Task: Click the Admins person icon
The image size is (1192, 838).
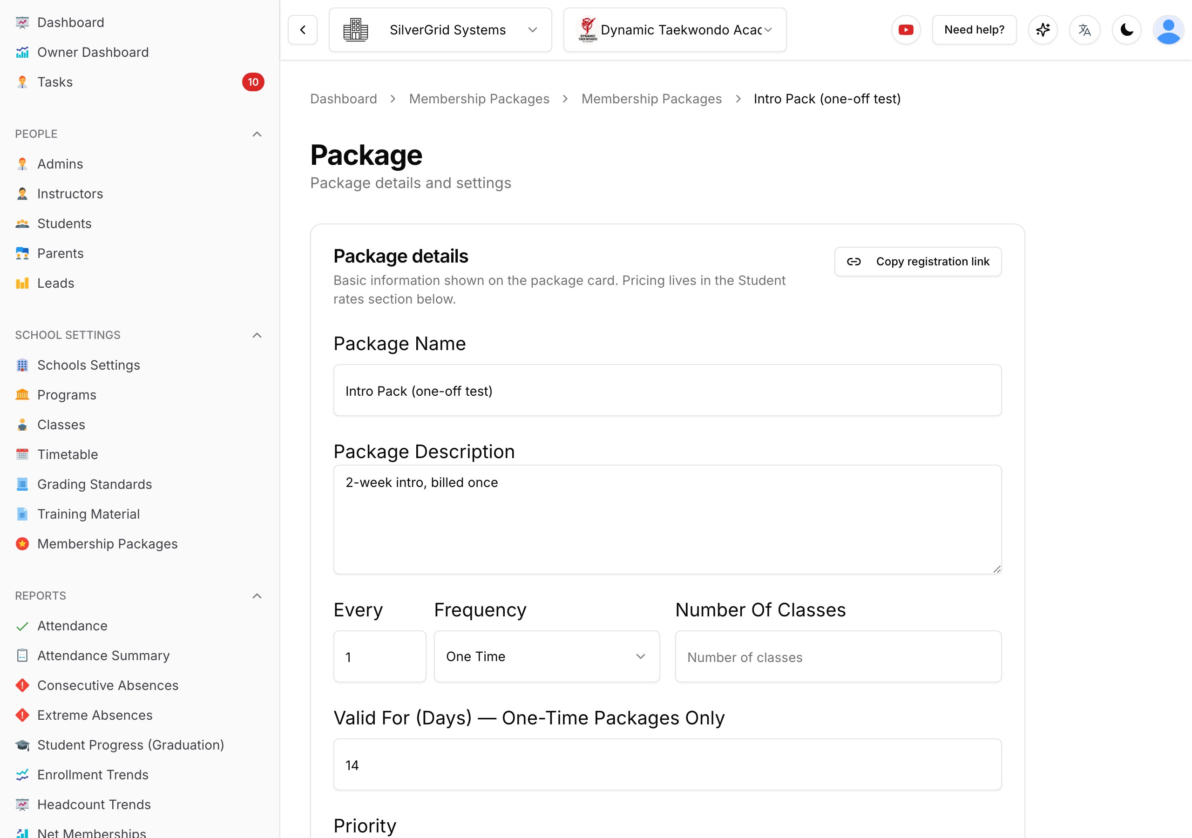Action: 22,164
